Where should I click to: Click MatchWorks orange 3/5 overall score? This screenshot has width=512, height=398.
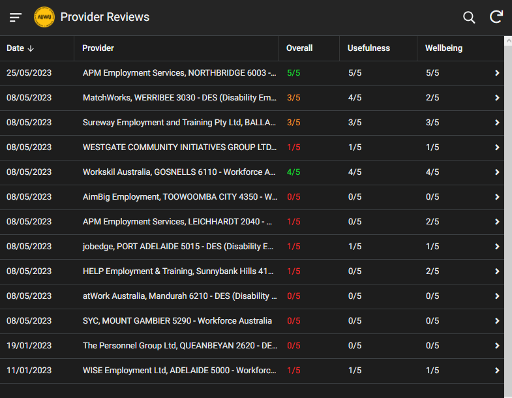pos(294,98)
